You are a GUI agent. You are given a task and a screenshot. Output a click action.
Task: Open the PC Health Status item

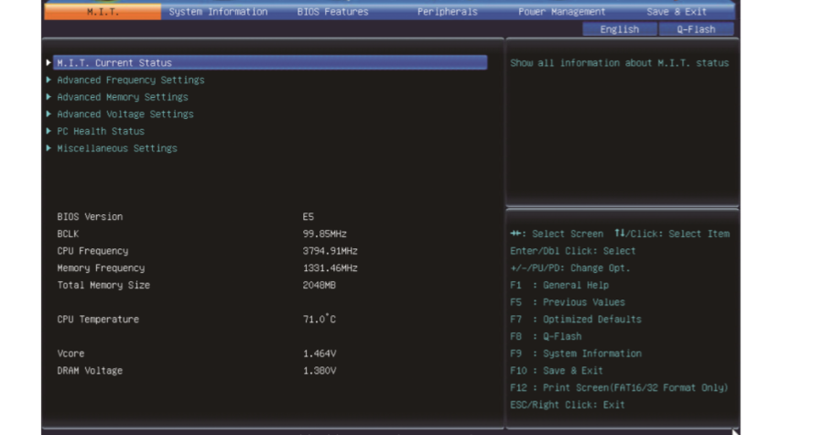click(100, 131)
